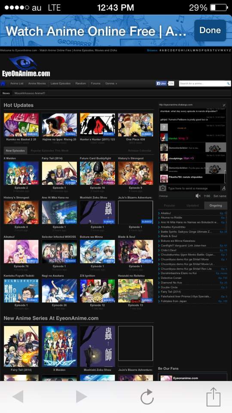Open the Anime Movies menu
Image resolution: width=232 pixels, height=413 pixels.
37,83
